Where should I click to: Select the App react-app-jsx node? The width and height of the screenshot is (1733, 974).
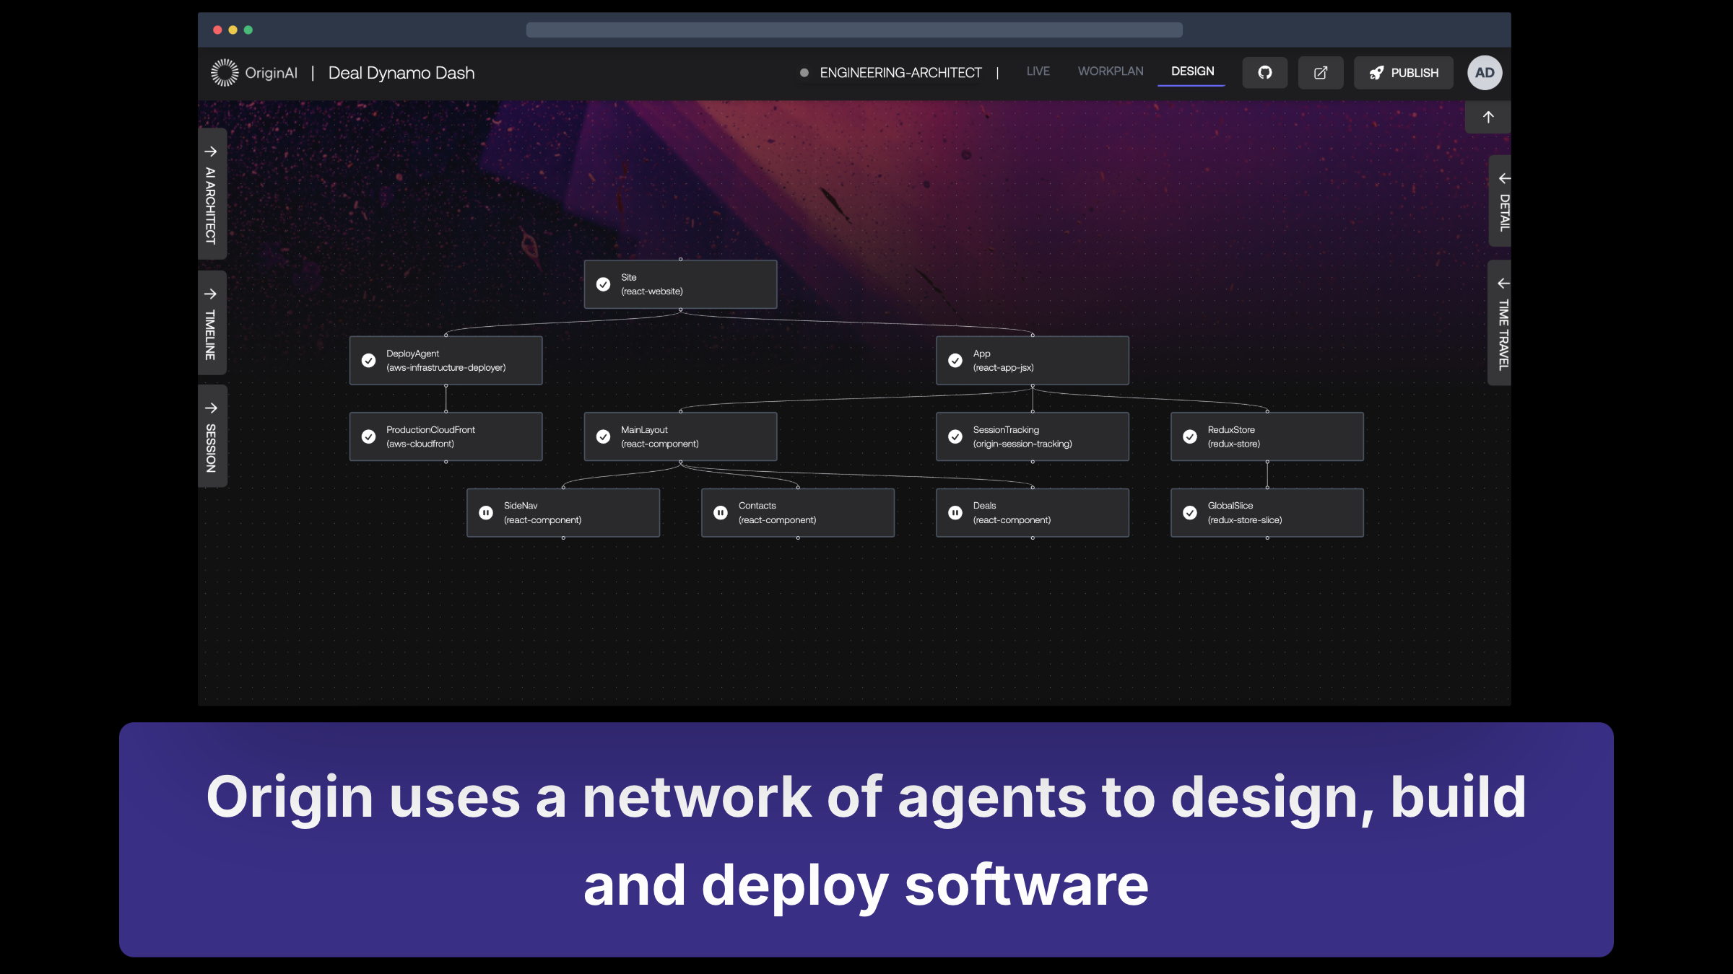click(x=1033, y=361)
